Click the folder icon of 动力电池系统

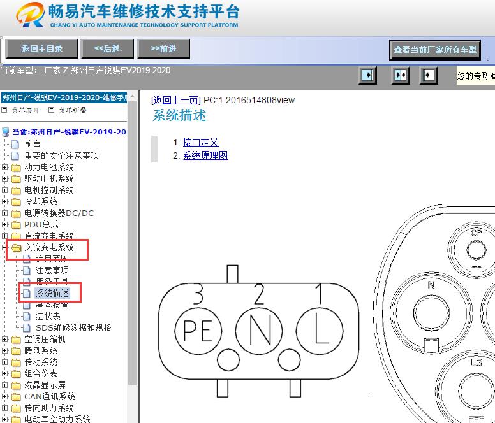pyautogui.click(x=16, y=168)
